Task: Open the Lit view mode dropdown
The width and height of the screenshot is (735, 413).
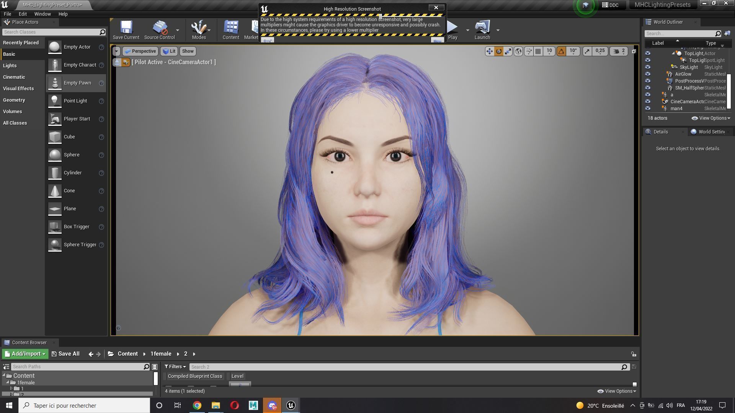Action: click(x=169, y=51)
